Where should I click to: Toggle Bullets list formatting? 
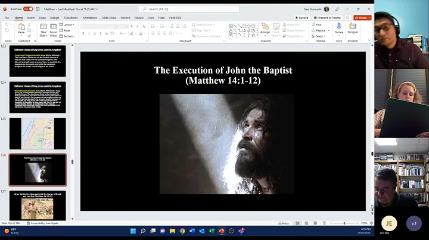[153, 26]
